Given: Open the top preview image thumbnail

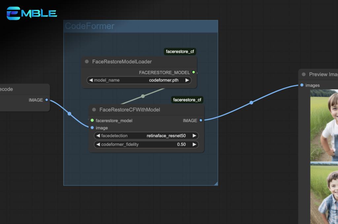Looking at the screenshot, I should tap(324, 125).
